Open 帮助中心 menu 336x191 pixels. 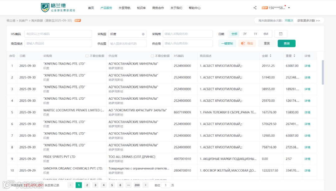(194, 8)
